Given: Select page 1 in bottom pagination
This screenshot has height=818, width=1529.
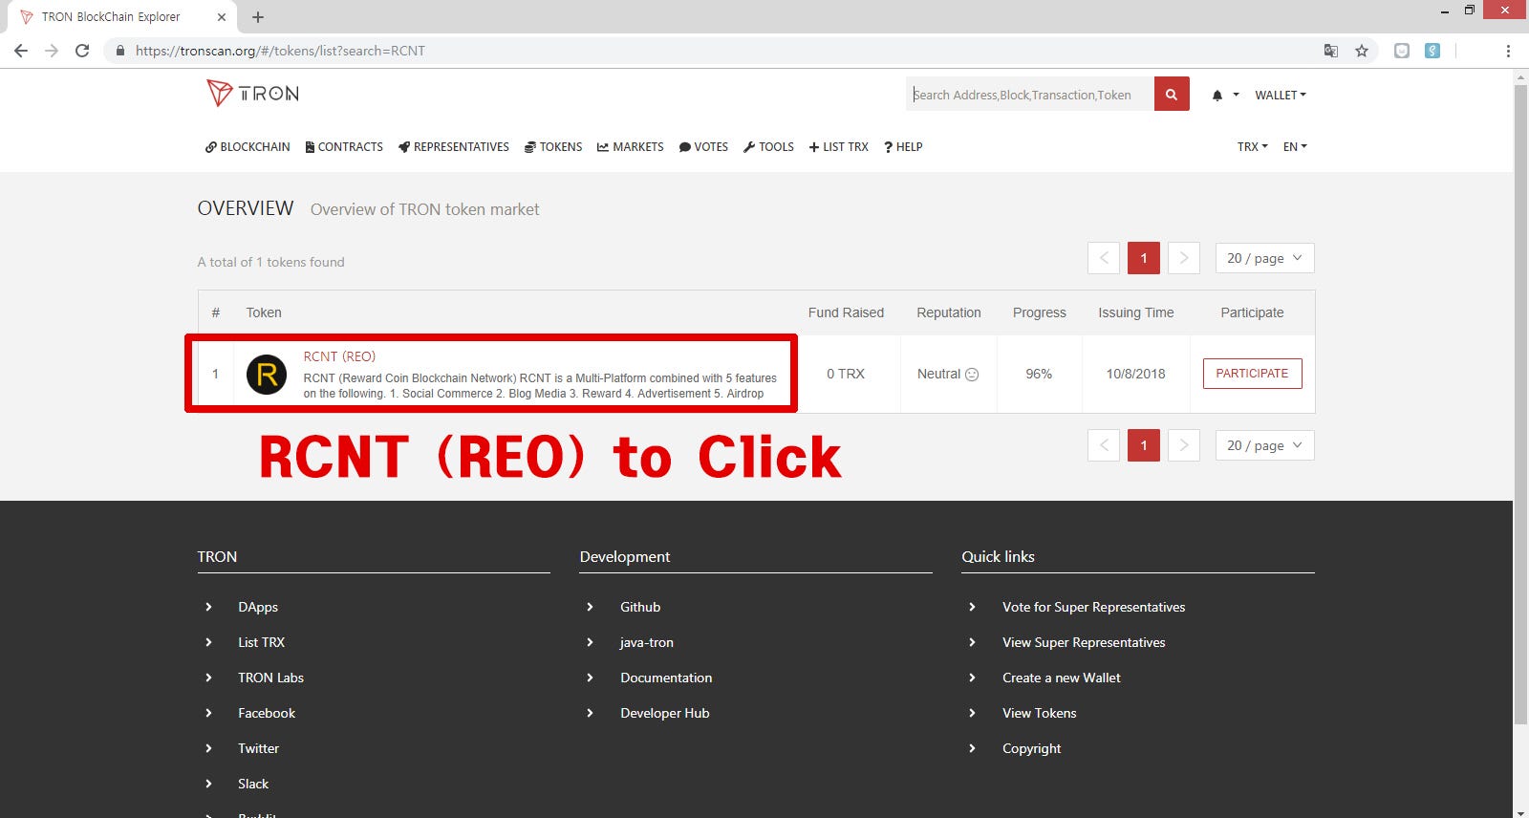Looking at the screenshot, I should click(1144, 445).
